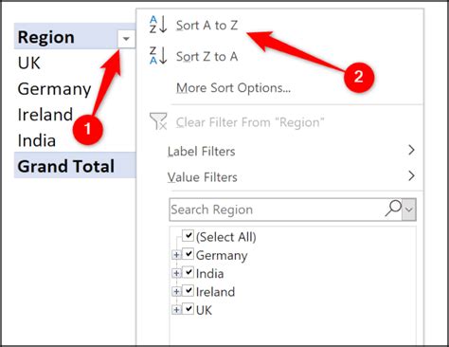Select the (Select All) label
Viewport: 449px width, 347px height.
click(x=226, y=237)
